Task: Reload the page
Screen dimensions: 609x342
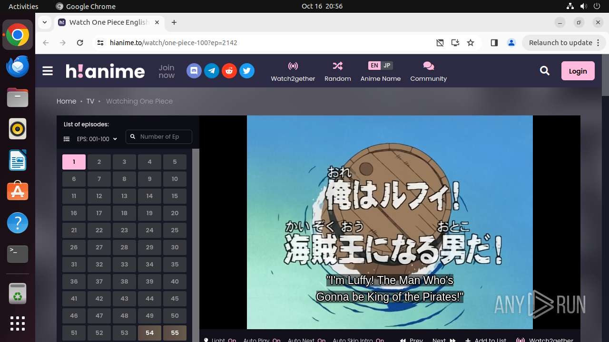Action: coord(80,43)
